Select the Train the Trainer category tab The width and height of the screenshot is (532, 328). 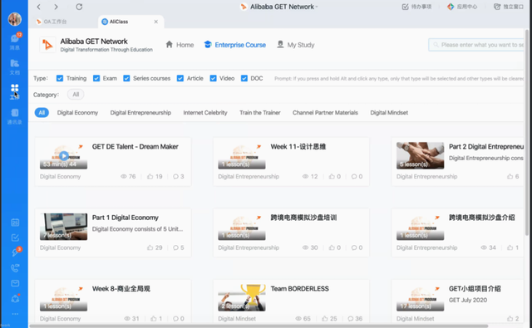tap(260, 112)
